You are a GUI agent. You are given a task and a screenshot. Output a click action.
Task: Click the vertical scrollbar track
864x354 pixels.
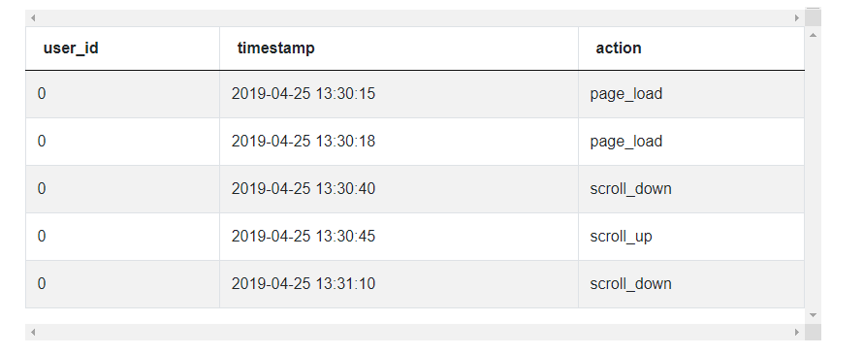(813, 175)
